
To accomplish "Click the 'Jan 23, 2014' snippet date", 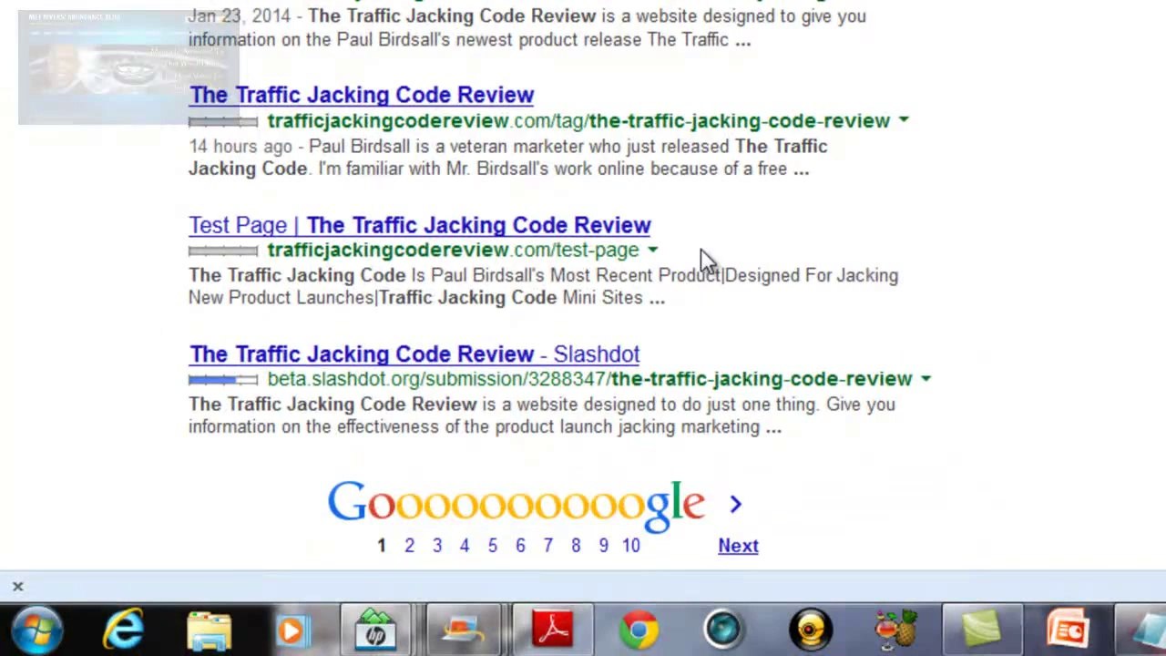I will (239, 15).
